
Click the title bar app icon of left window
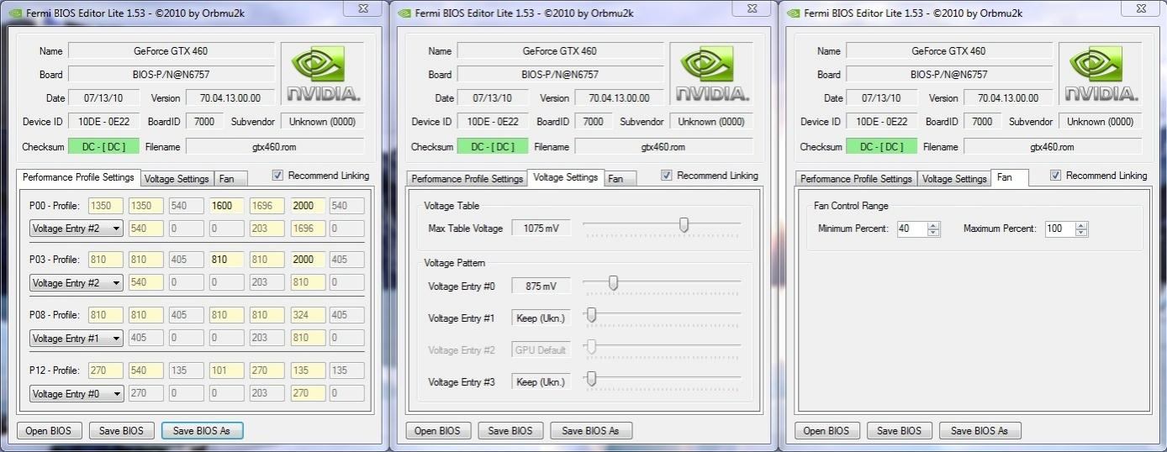click(x=14, y=13)
